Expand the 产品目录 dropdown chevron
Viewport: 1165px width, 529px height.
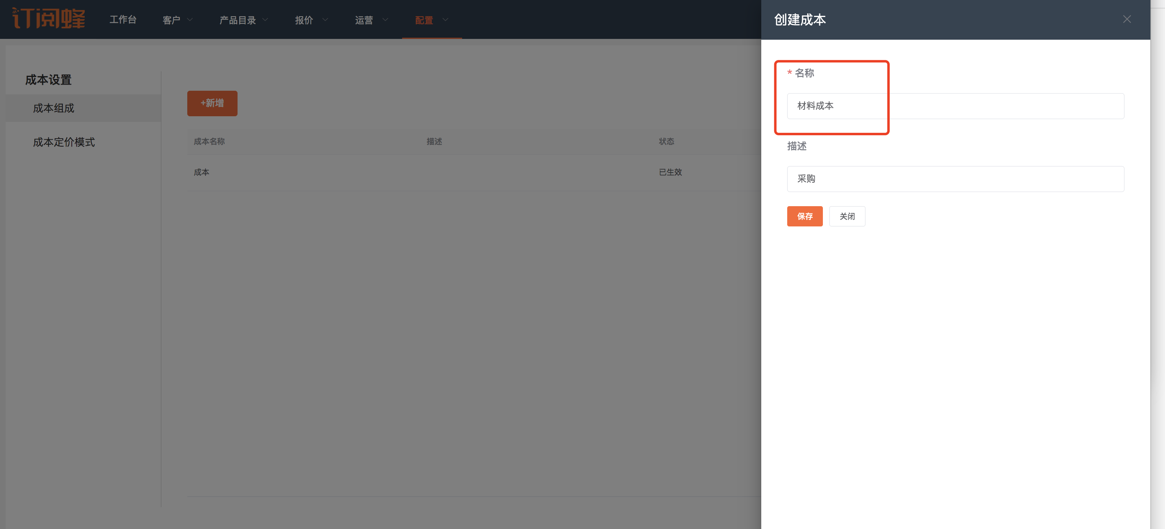coord(266,20)
